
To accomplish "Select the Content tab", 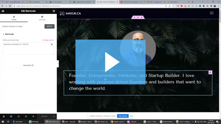I will [14, 18].
